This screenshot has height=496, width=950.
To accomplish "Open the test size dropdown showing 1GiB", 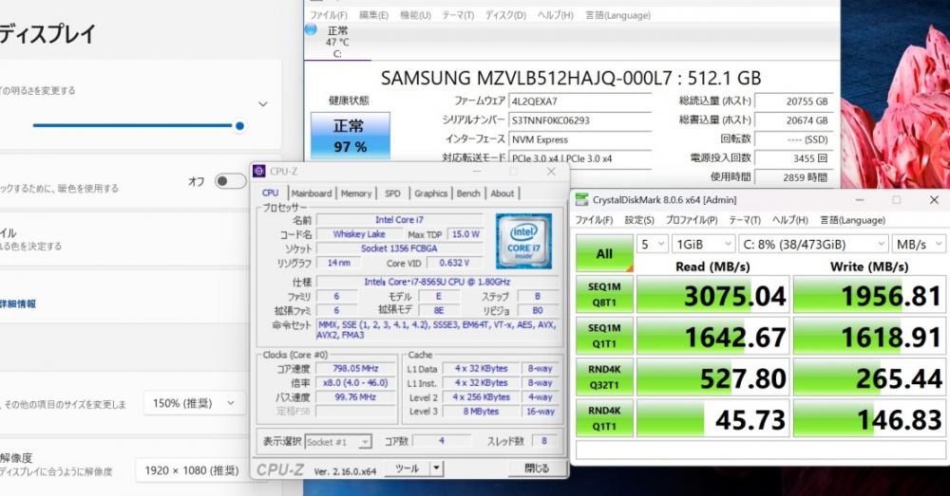I will pos(704,245).
